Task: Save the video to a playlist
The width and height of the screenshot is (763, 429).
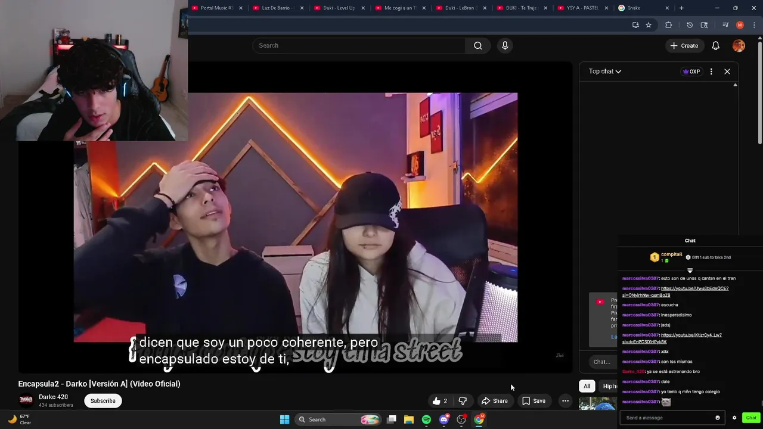Action: 534,401
